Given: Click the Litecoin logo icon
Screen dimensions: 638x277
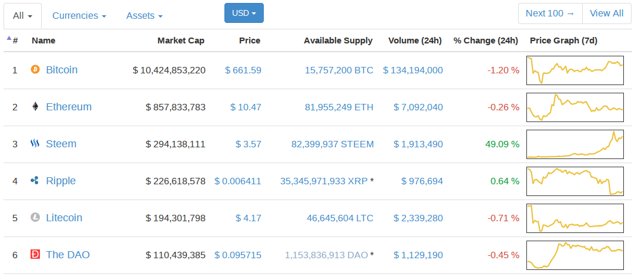Looking at the screenshot, I should 35,218.
